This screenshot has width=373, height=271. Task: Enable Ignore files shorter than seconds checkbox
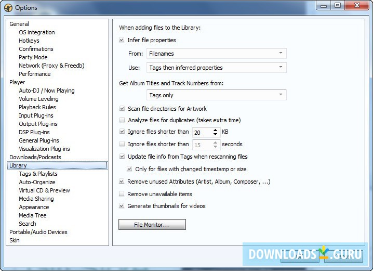122,144
